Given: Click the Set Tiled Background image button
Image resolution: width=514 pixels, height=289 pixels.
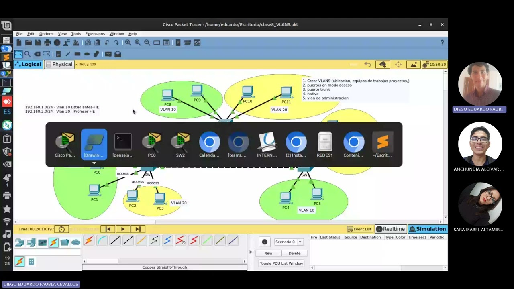Looking at the screenshot, I should [414, 64].
